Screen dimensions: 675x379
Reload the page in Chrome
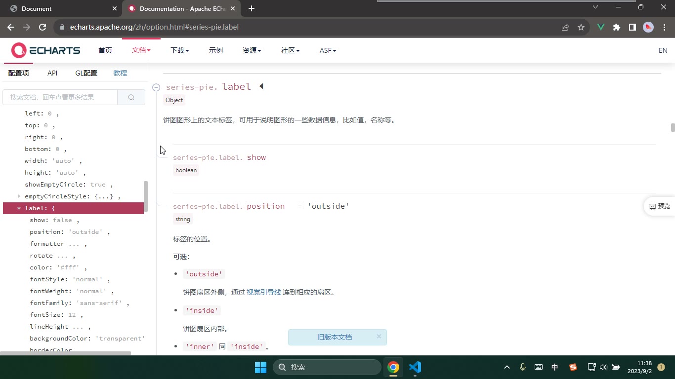(42, 27)
